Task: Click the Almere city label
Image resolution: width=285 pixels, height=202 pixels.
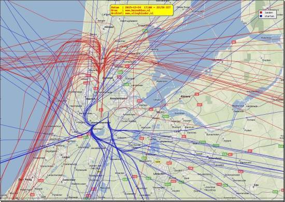Action: click(185, 97)
